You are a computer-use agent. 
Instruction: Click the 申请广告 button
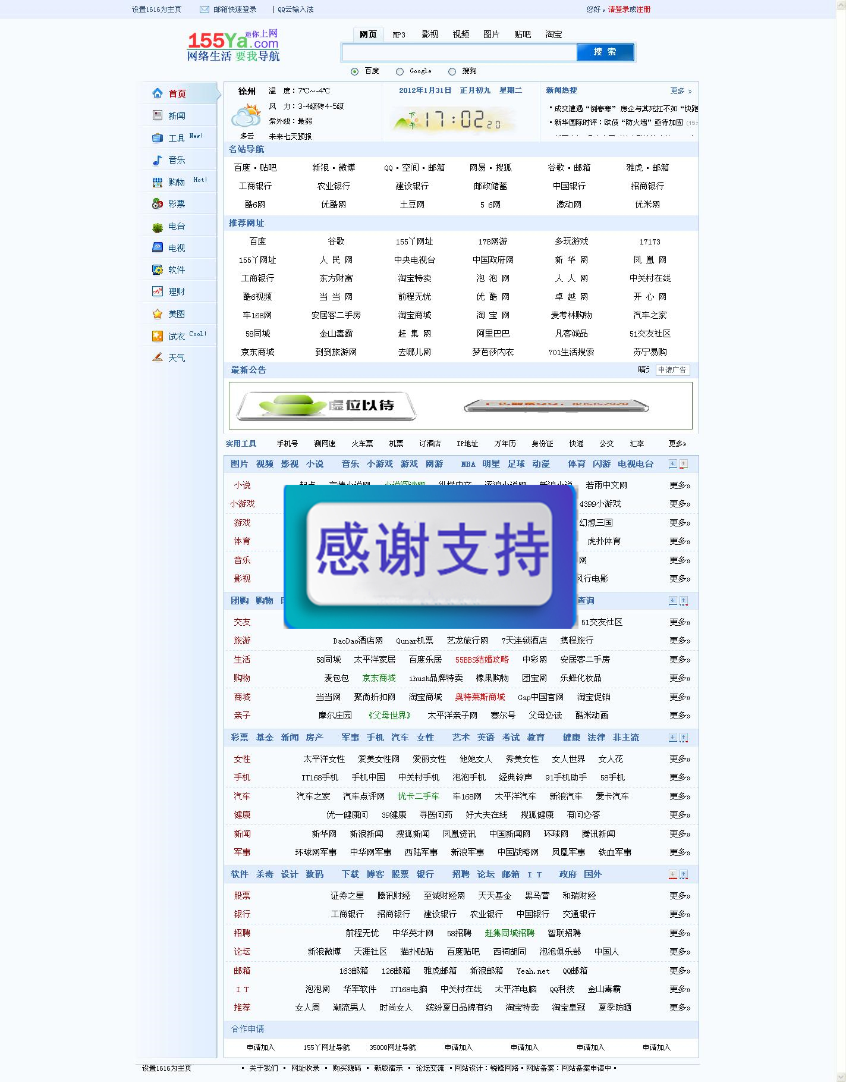point(672,370)
